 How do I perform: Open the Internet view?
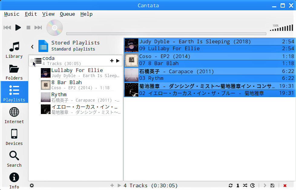click(x=14, y=115)
